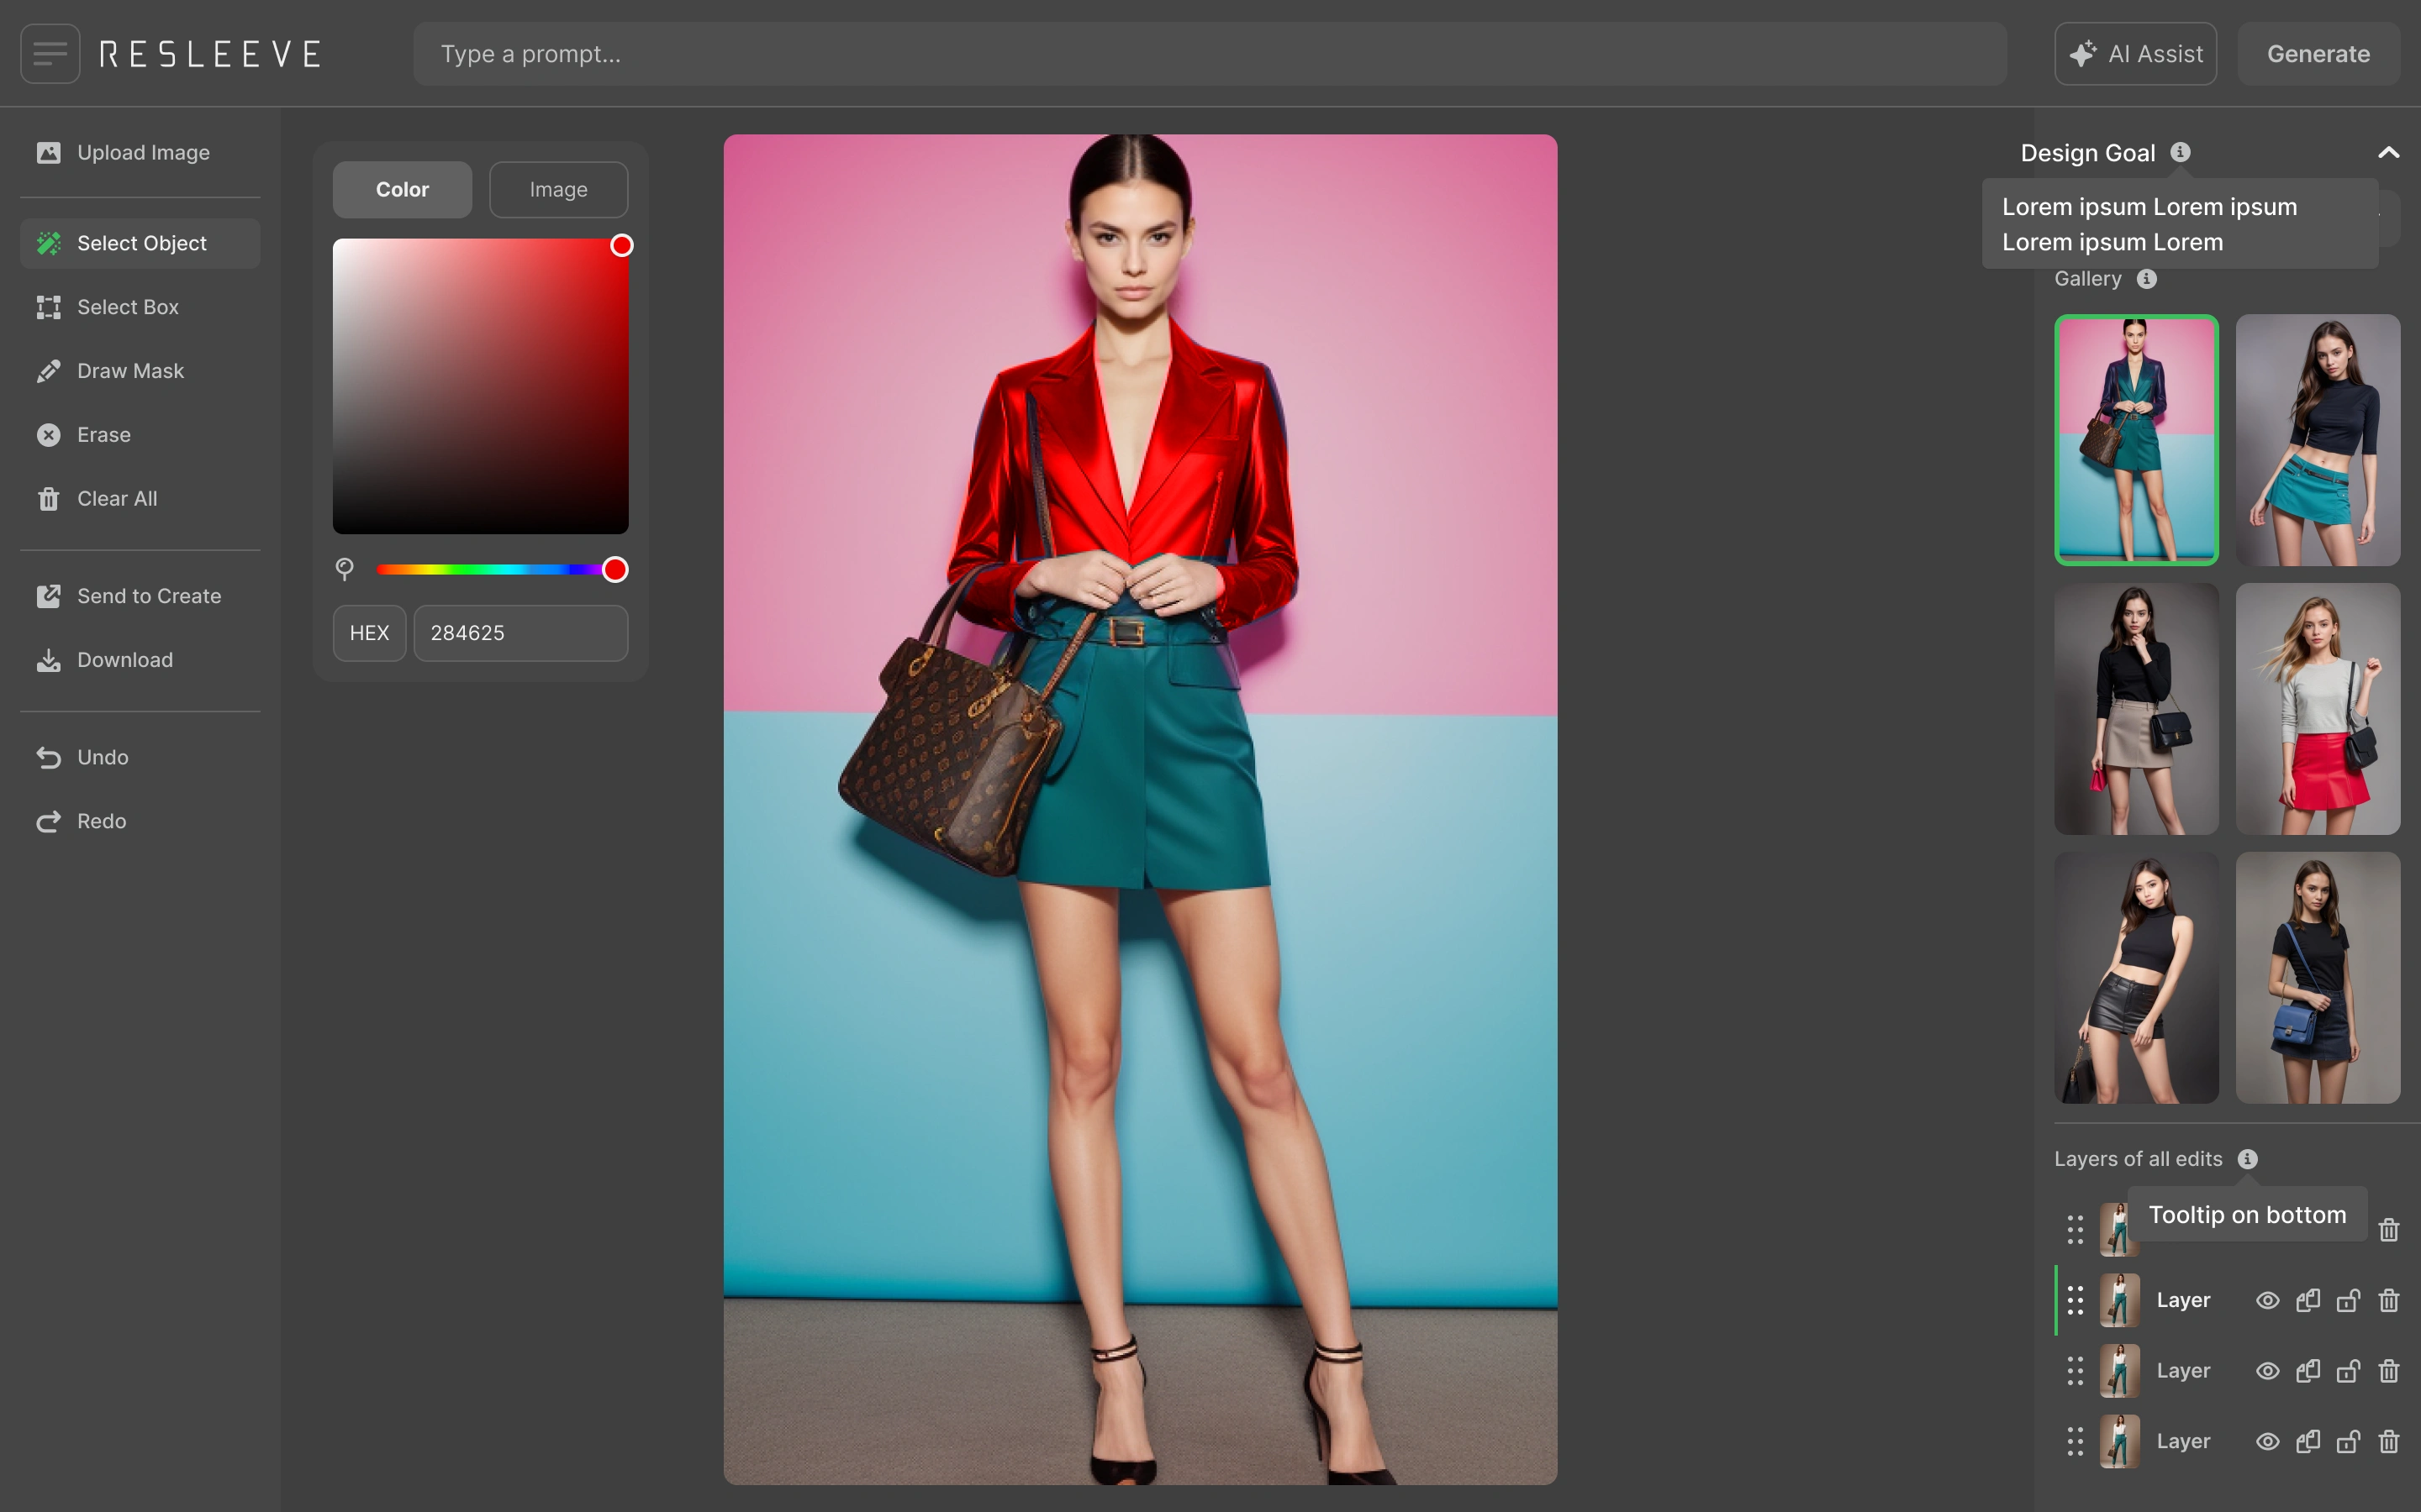Screen dimensions: 2421x1512
Task: Click the prompt input field
Action: pos(1210,54)
